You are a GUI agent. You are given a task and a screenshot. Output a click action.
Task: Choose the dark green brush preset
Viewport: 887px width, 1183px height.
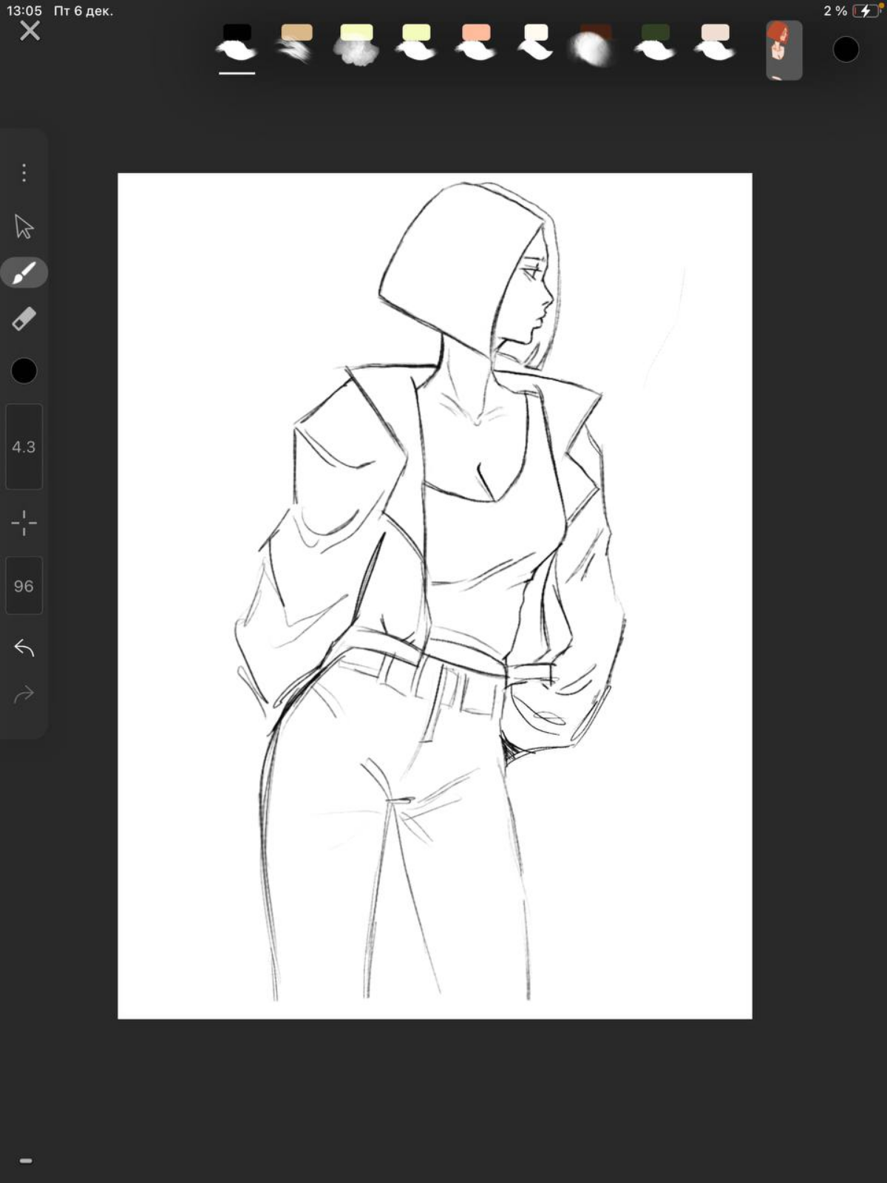pyautogui.click(x=655, y=44)
